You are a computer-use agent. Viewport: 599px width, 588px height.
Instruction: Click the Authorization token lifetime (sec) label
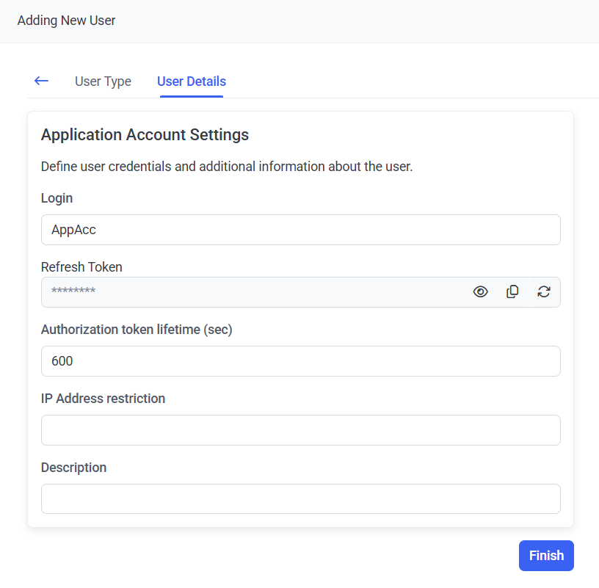[x=137, y=330]
